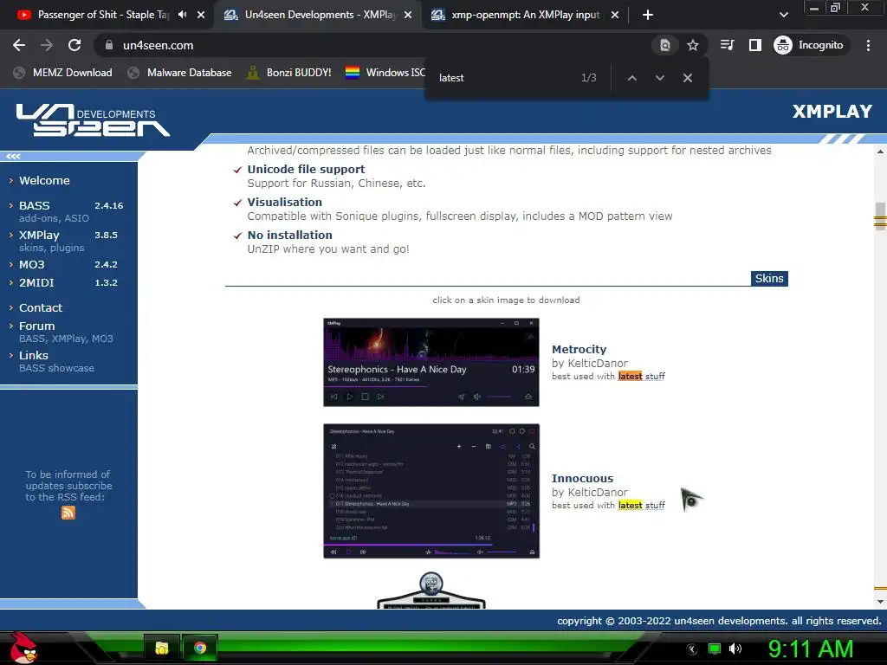
Task: Jump to previous find result
Action: click(631, 78)
